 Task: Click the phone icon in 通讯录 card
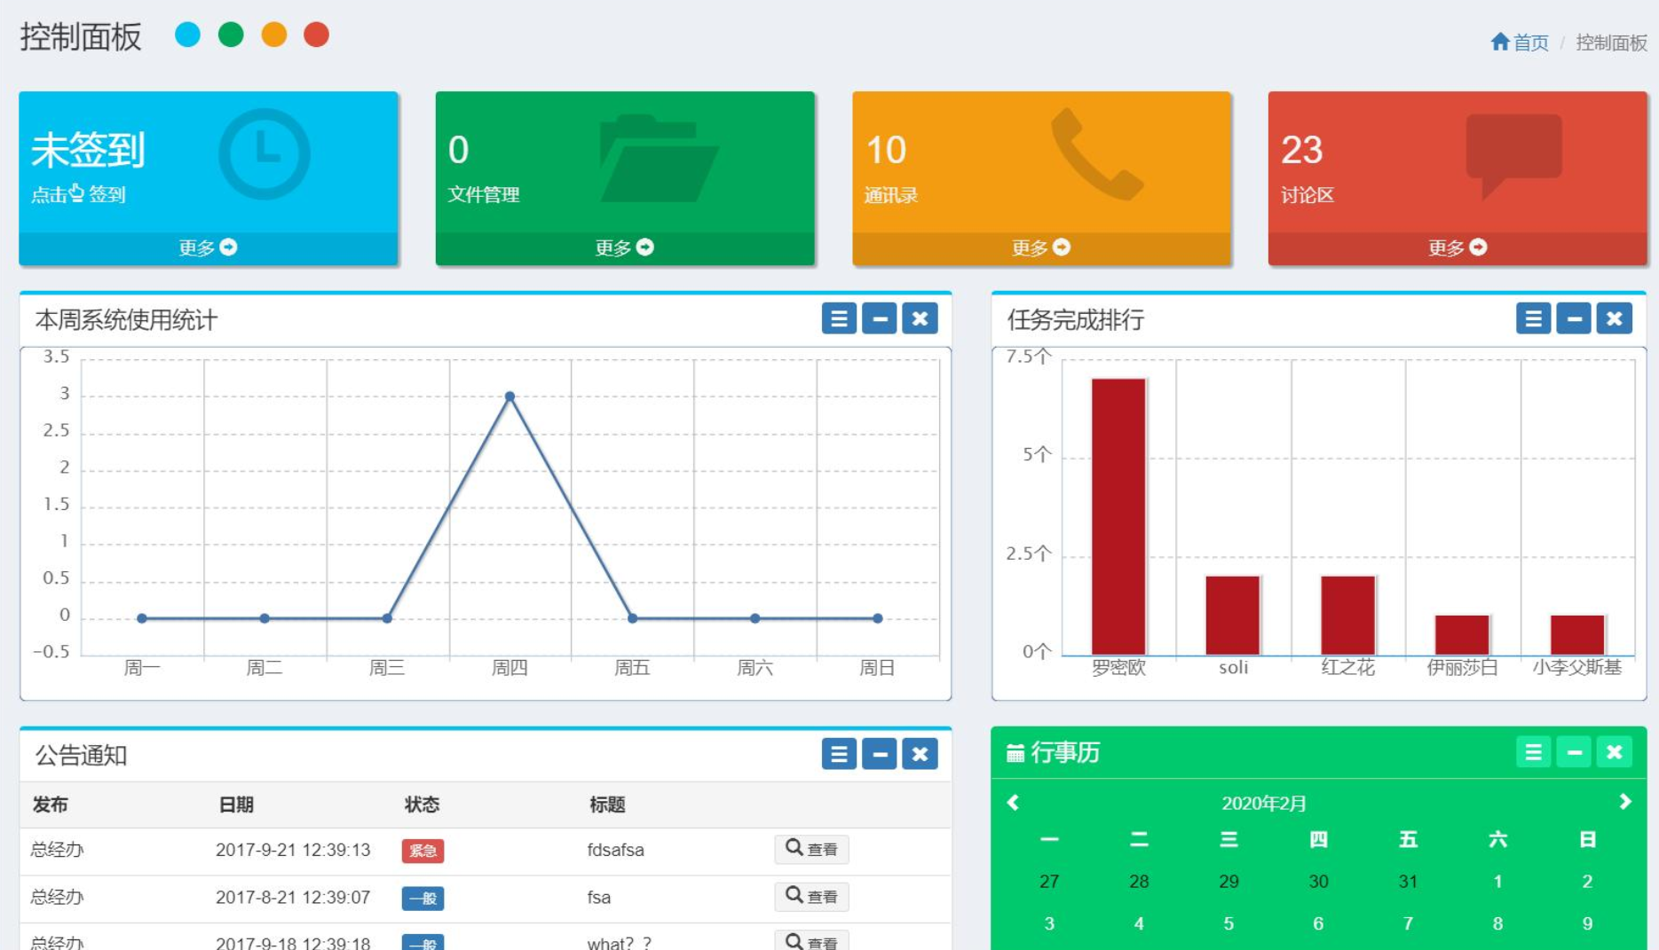click(x=1096, y=154)
